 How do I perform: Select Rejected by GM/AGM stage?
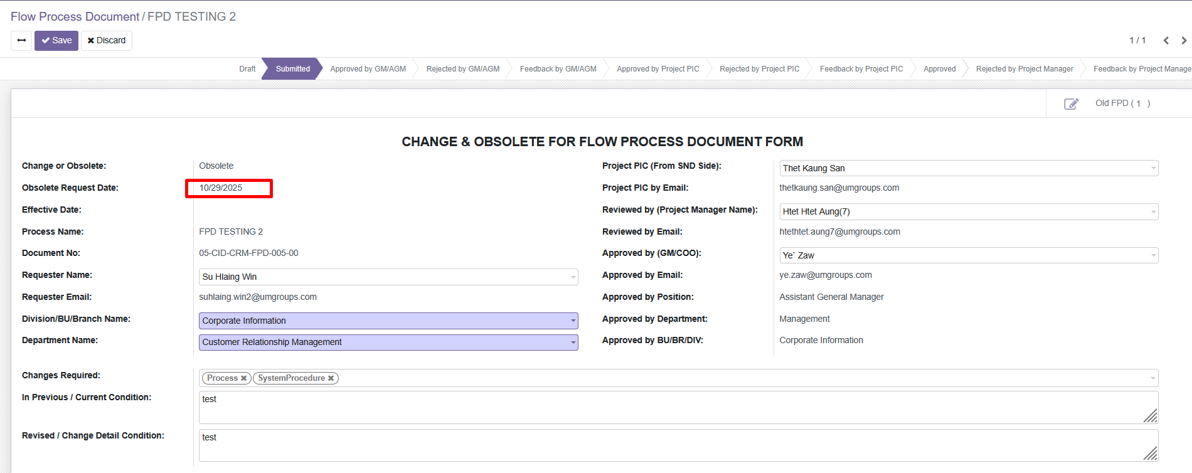coord(463,69)
